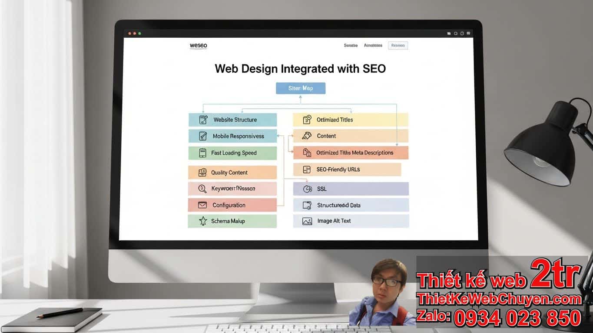Screen dimensions: 593x333
Task: Select the Content tag icon
Action: coord(307,136)
